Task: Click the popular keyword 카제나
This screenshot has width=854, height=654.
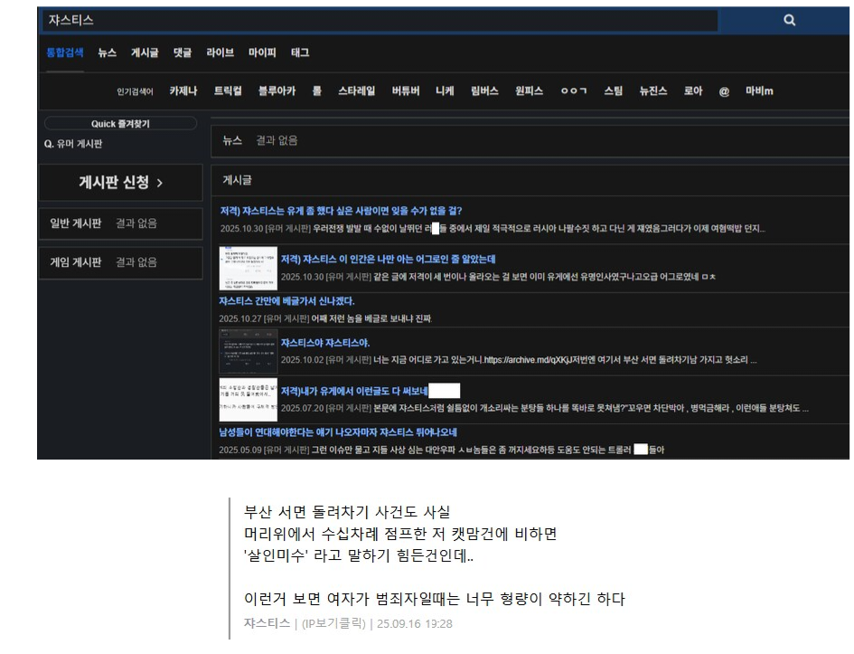Action: point(183,91)
